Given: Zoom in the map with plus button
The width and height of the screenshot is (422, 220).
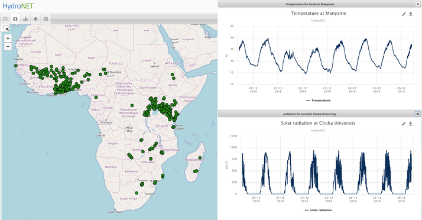Looking at the screenshot, I should pos(8,38).
